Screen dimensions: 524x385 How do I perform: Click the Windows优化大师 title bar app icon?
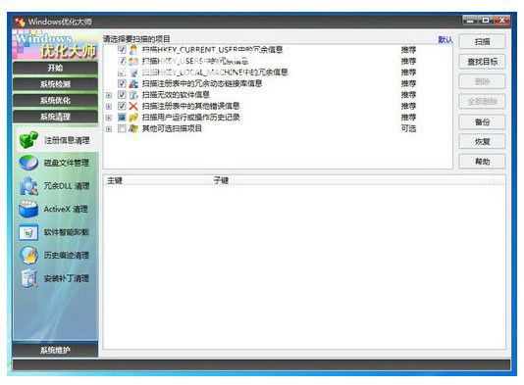coord(20,22)
